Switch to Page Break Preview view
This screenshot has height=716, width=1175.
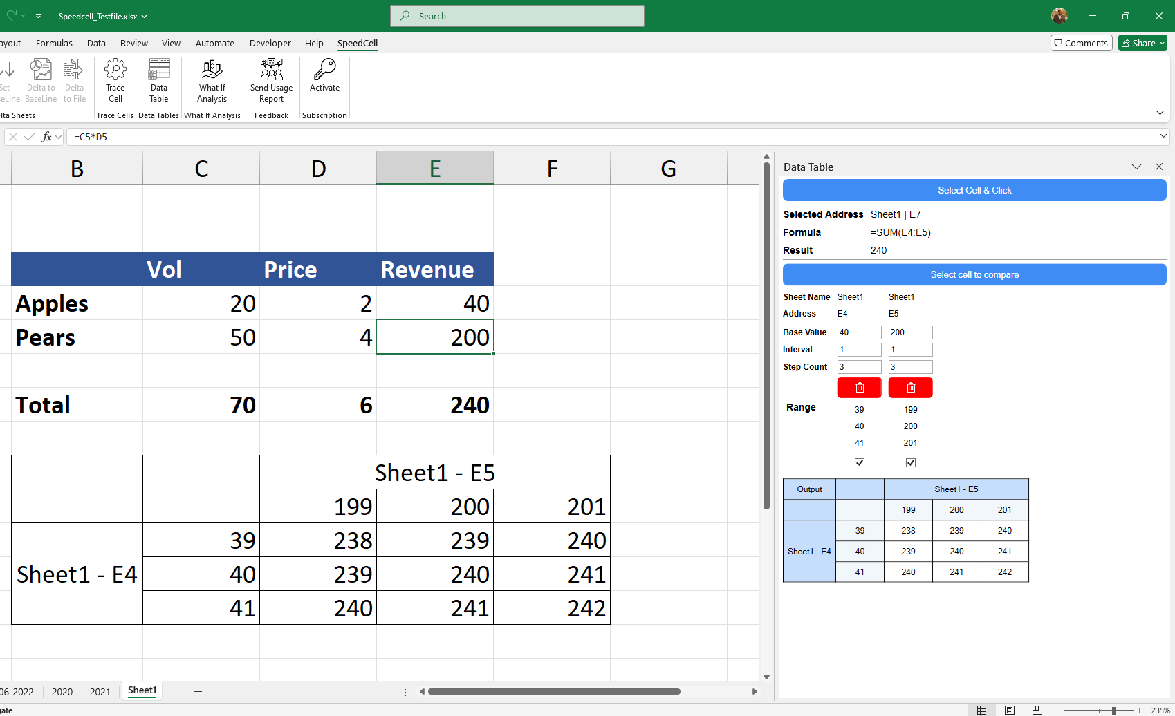pos(1037,710)
